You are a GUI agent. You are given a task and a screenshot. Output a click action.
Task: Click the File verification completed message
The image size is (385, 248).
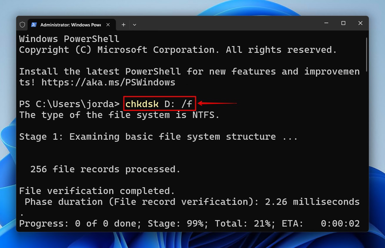(x=96, y=190)
